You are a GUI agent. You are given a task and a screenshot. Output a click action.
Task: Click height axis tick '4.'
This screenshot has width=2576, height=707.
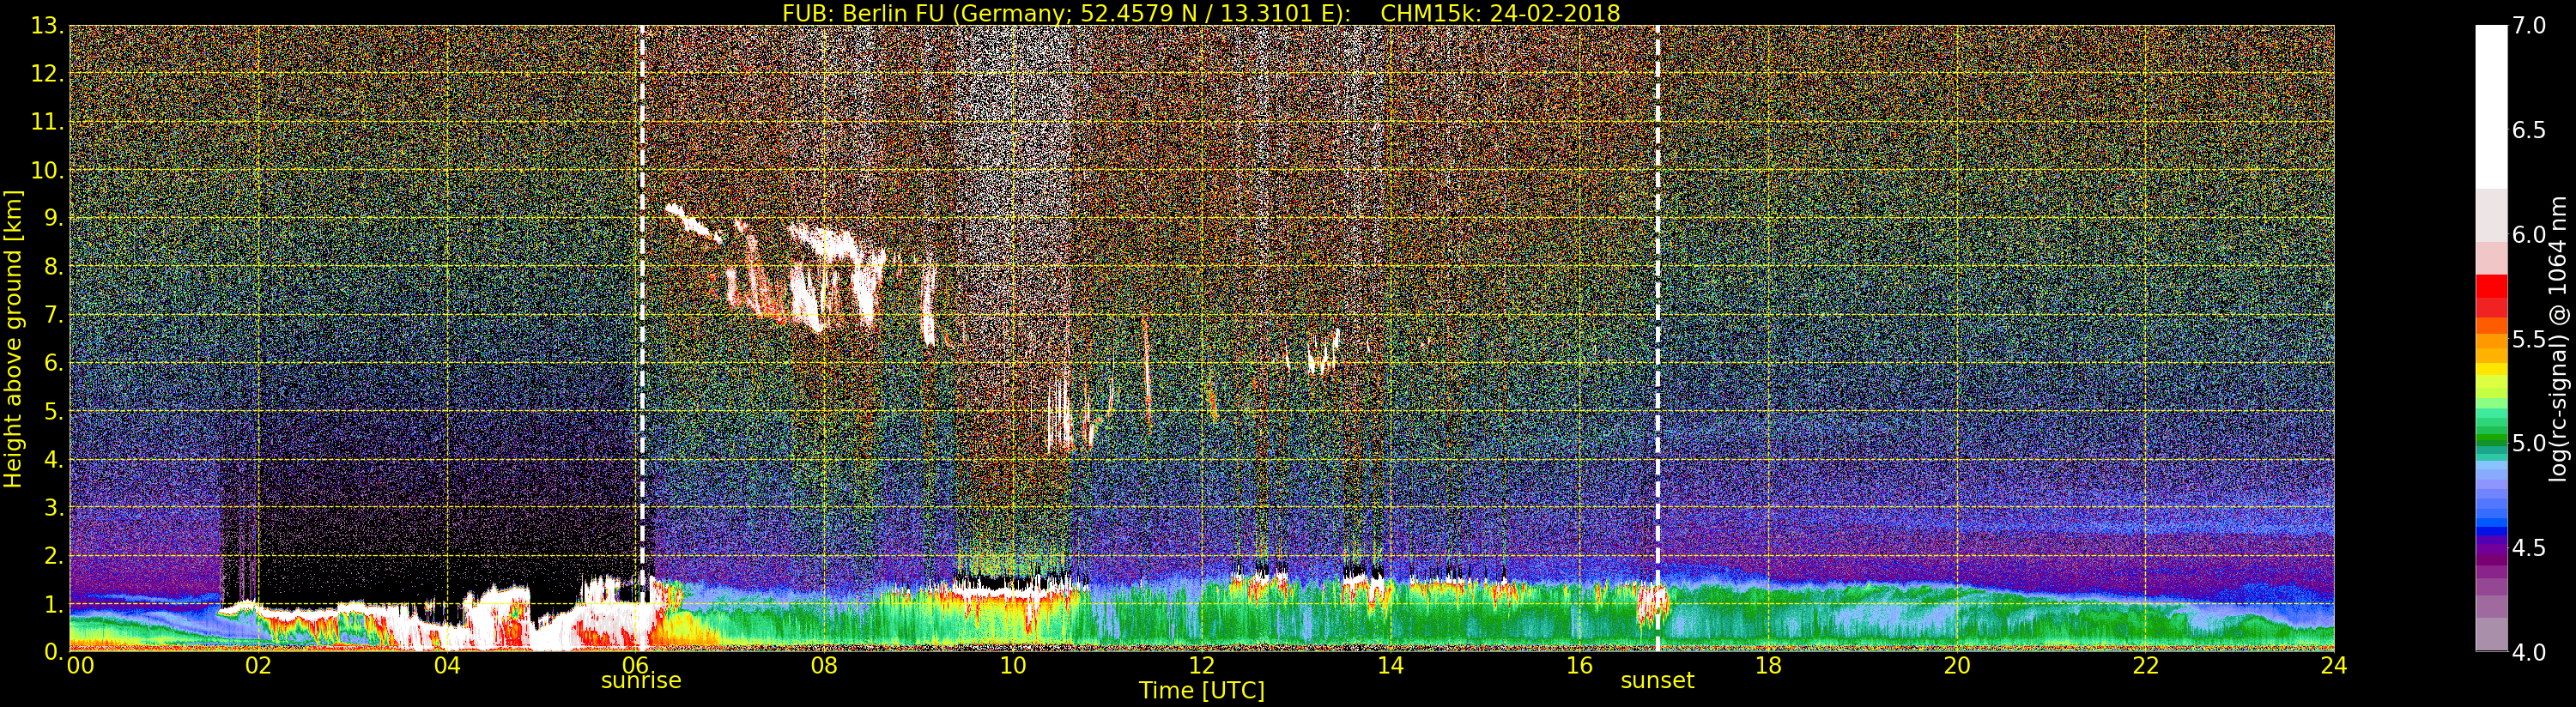54,459
